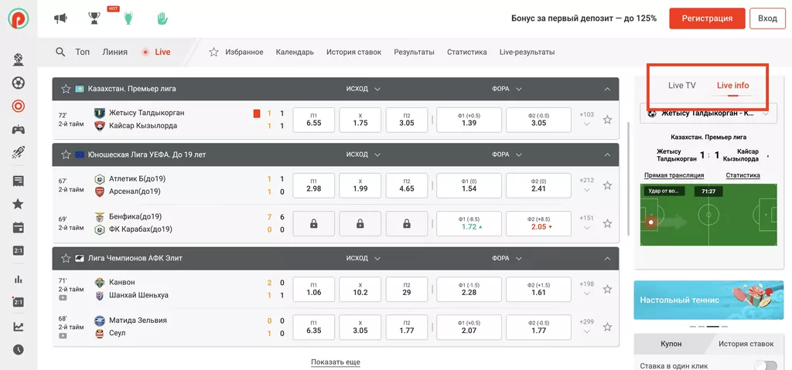Switch to the Live TV tab
The image size is (792, 370).
[x=681, y=86]
